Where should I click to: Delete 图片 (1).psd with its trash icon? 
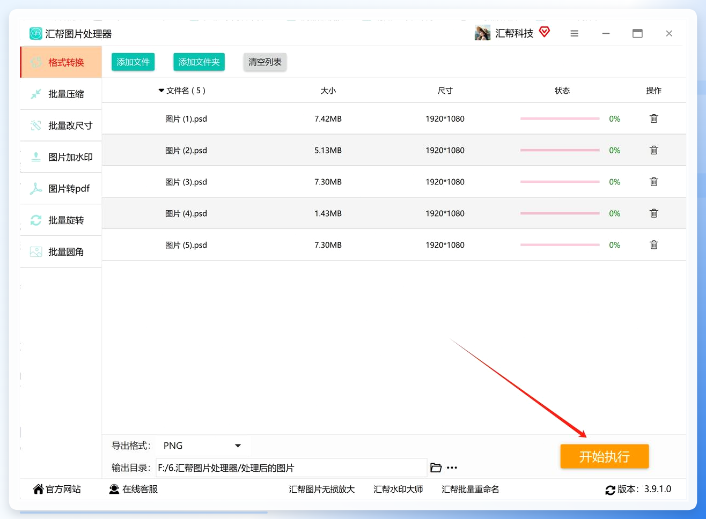653,118
